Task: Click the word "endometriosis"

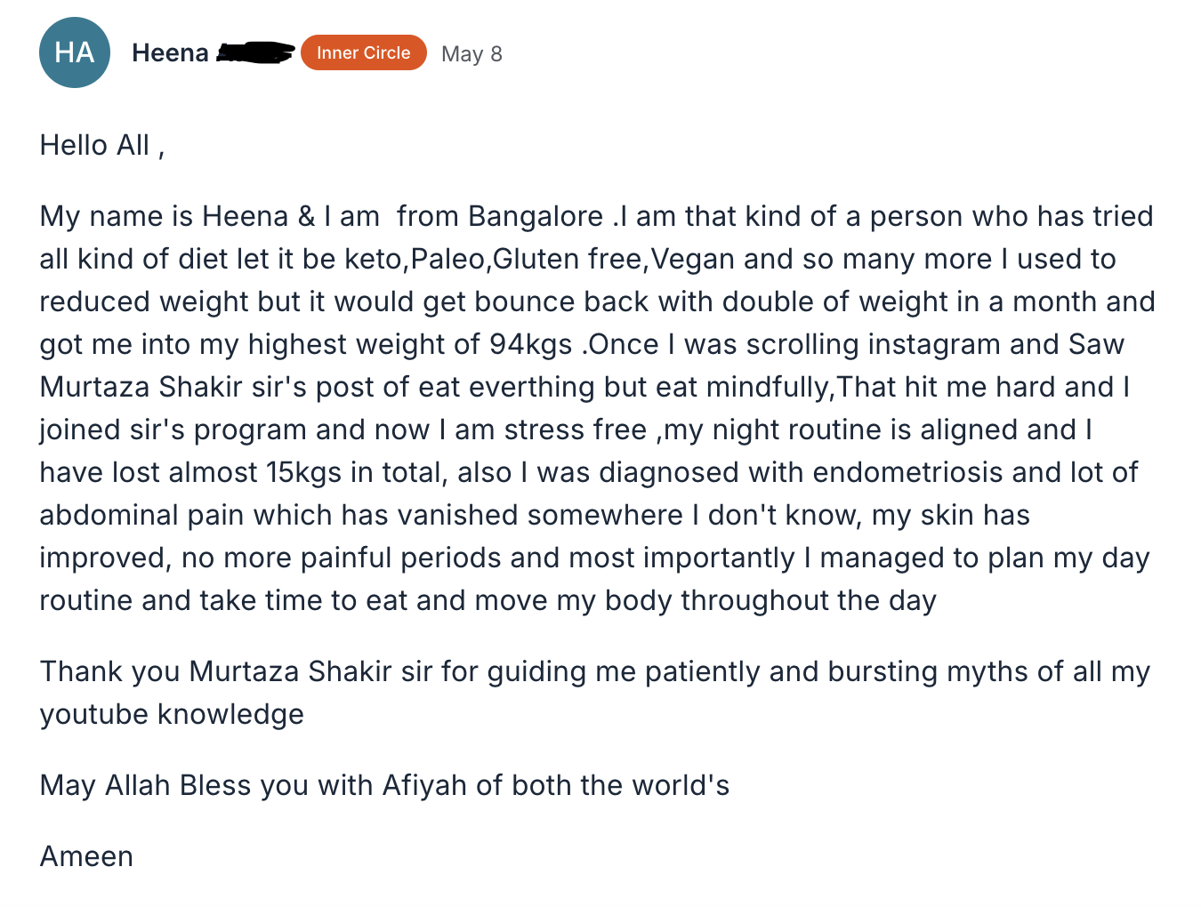Action: point(907,472)
